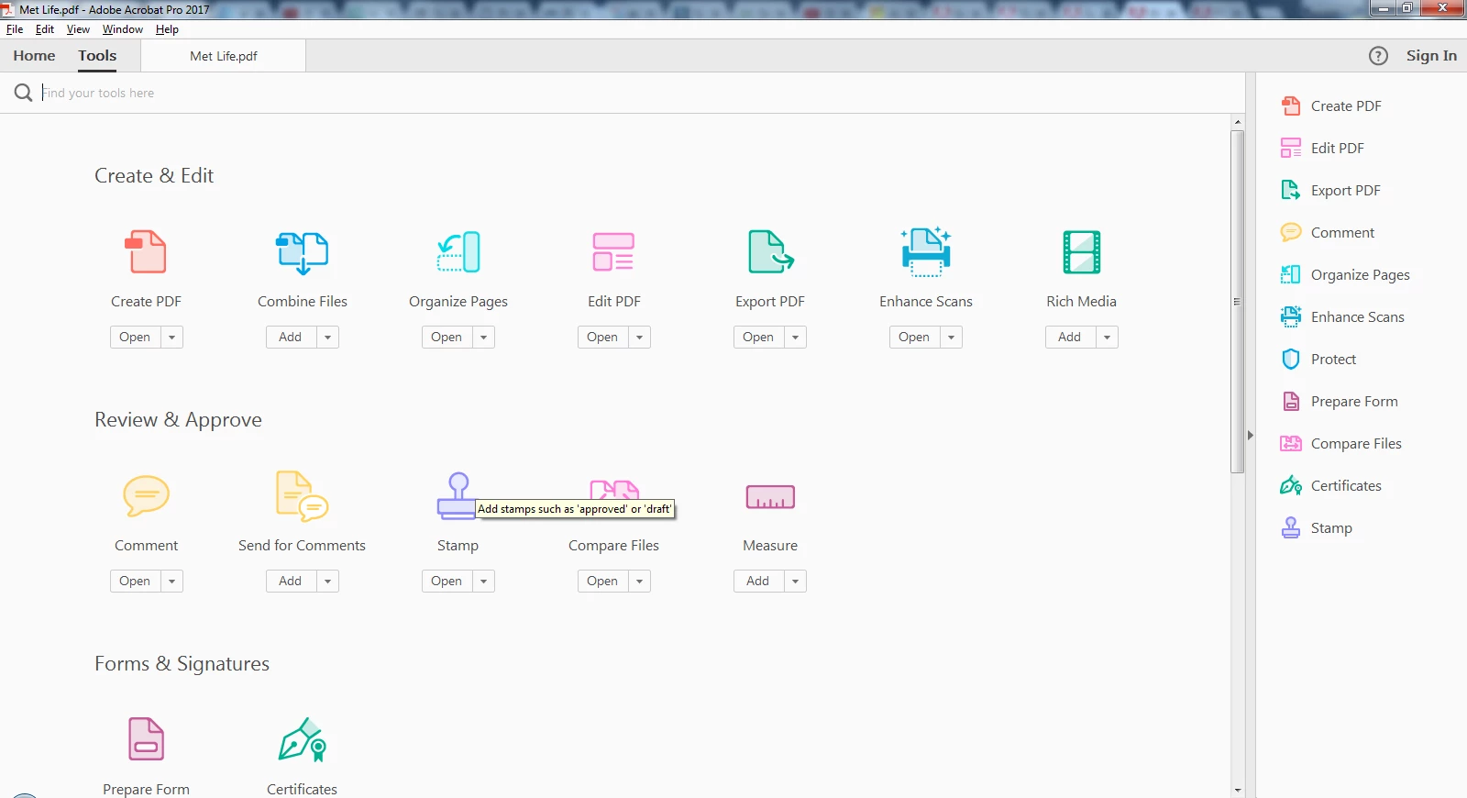Expand the dropdown arrow beside Export PDF Open
The image size is (1467, 798).
[795, 338]
